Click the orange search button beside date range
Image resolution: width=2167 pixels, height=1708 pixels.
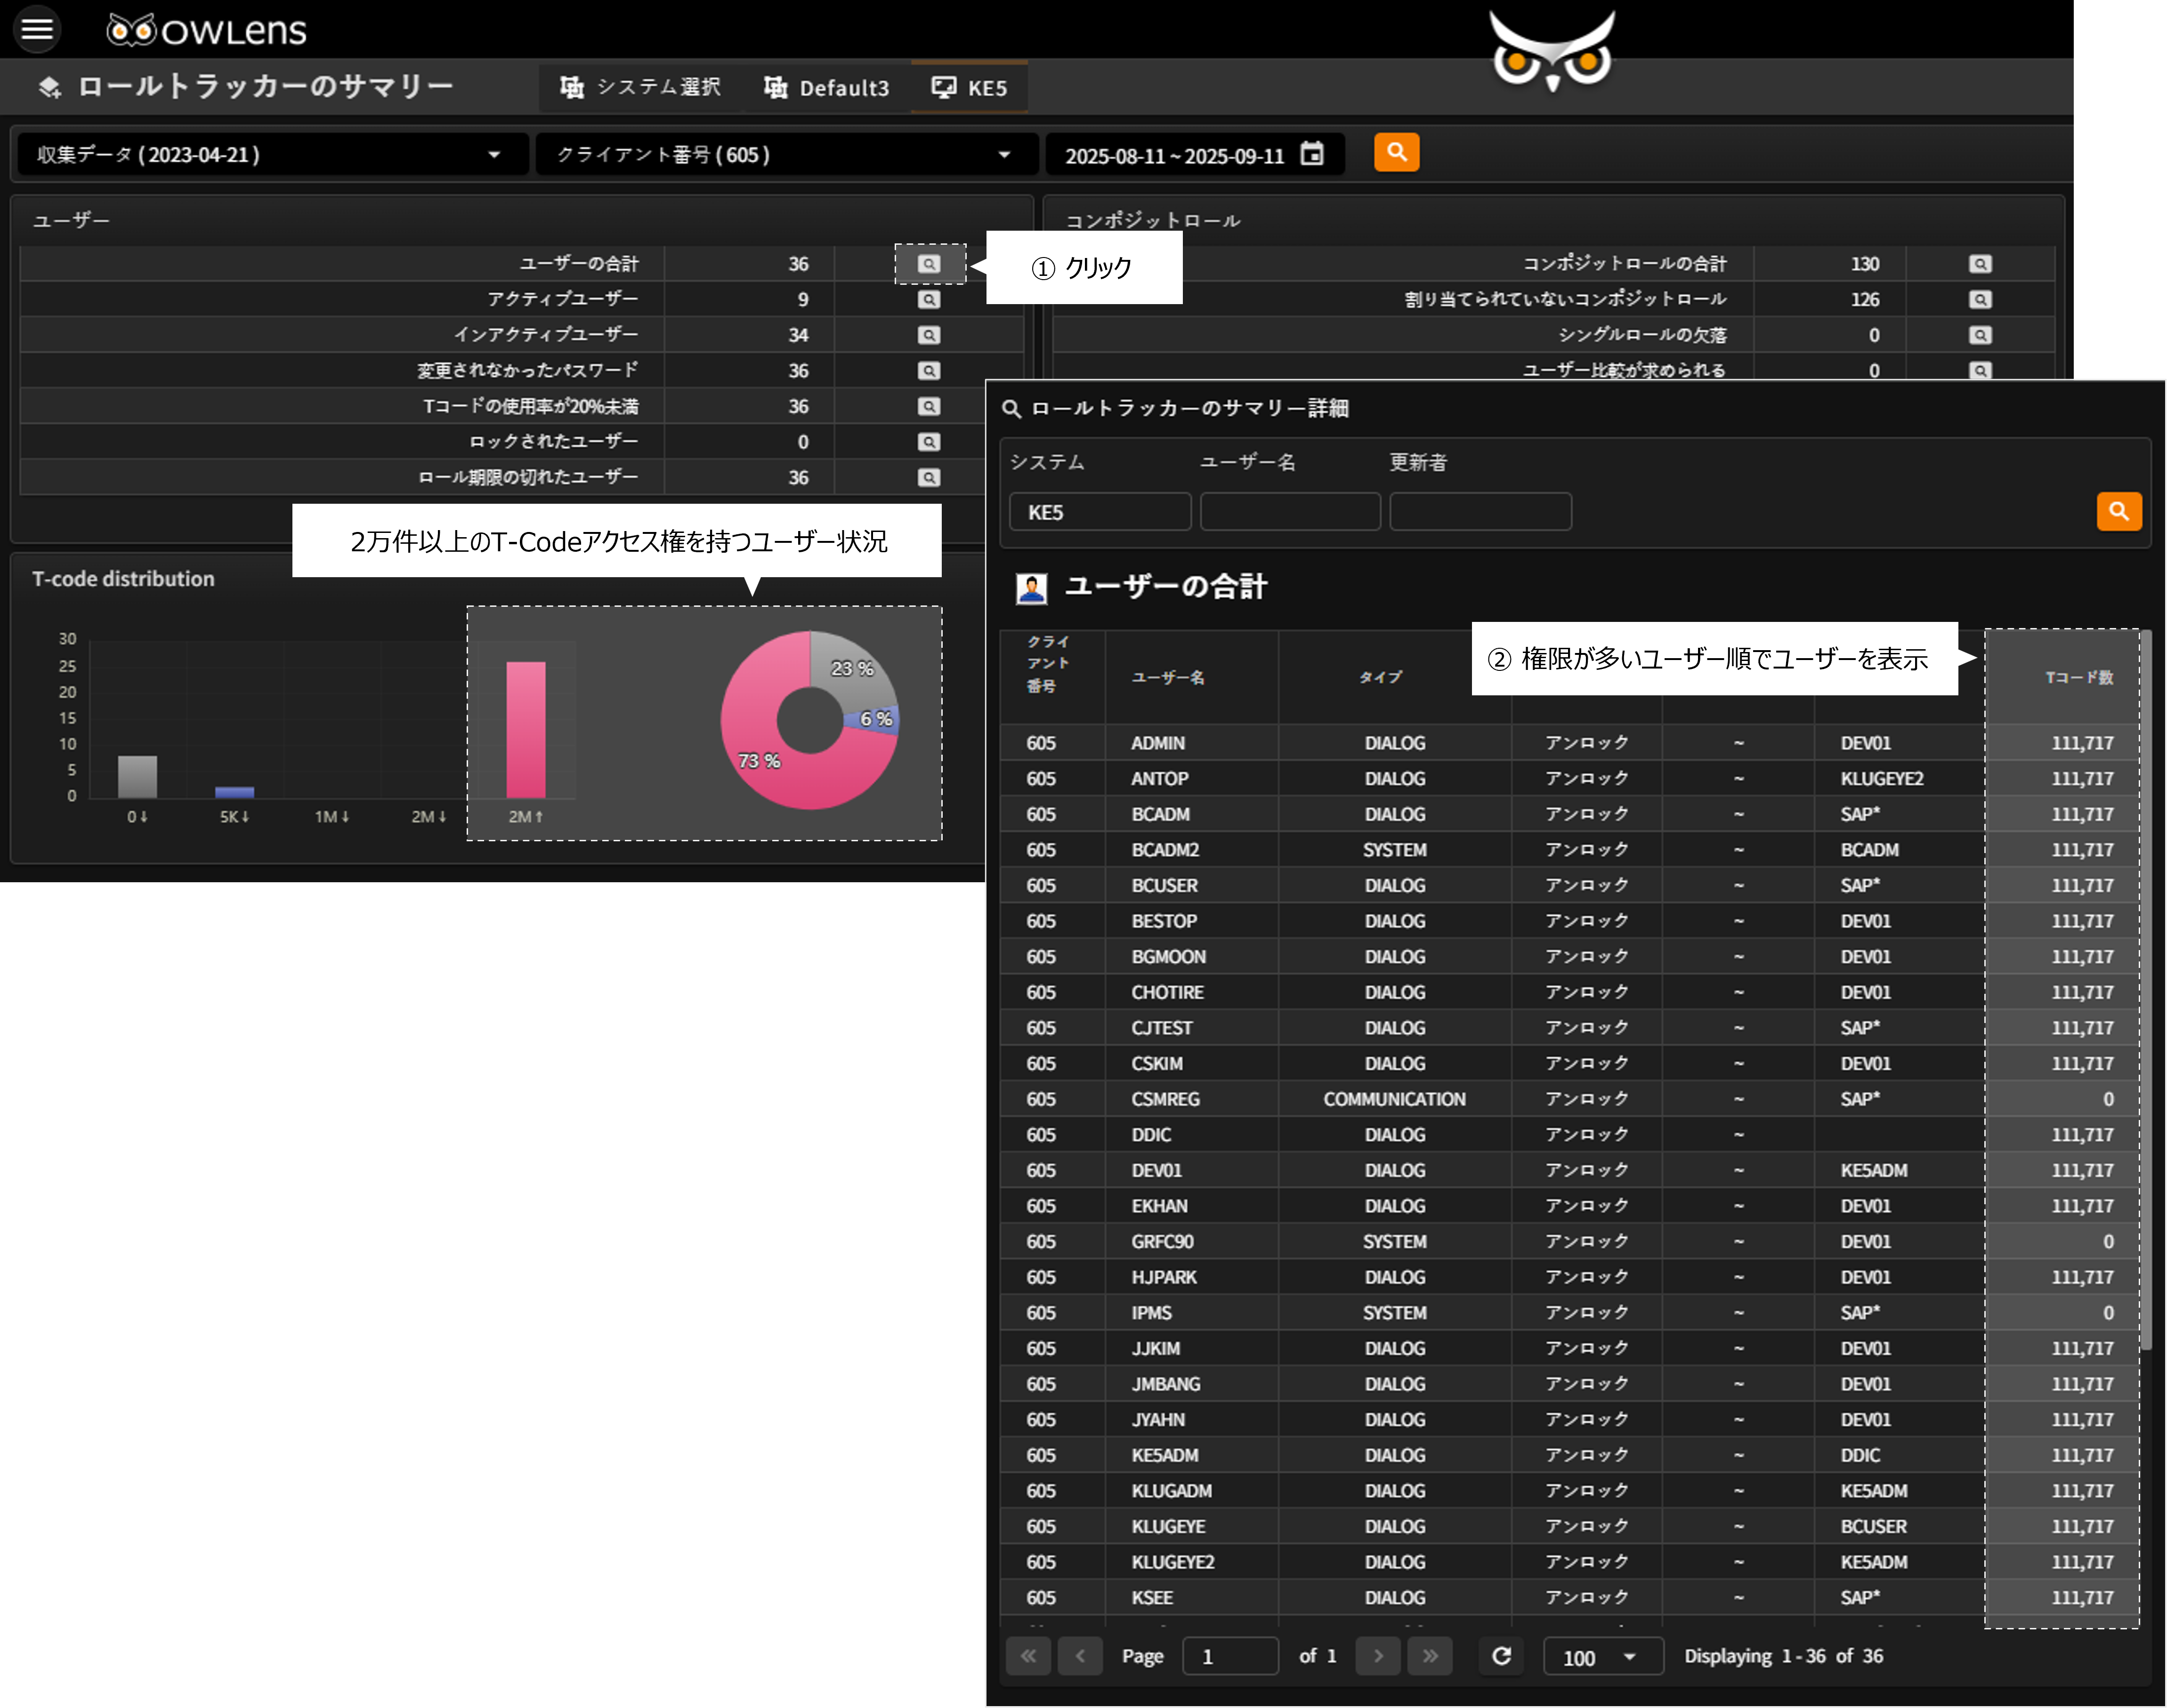point(1396,153)
